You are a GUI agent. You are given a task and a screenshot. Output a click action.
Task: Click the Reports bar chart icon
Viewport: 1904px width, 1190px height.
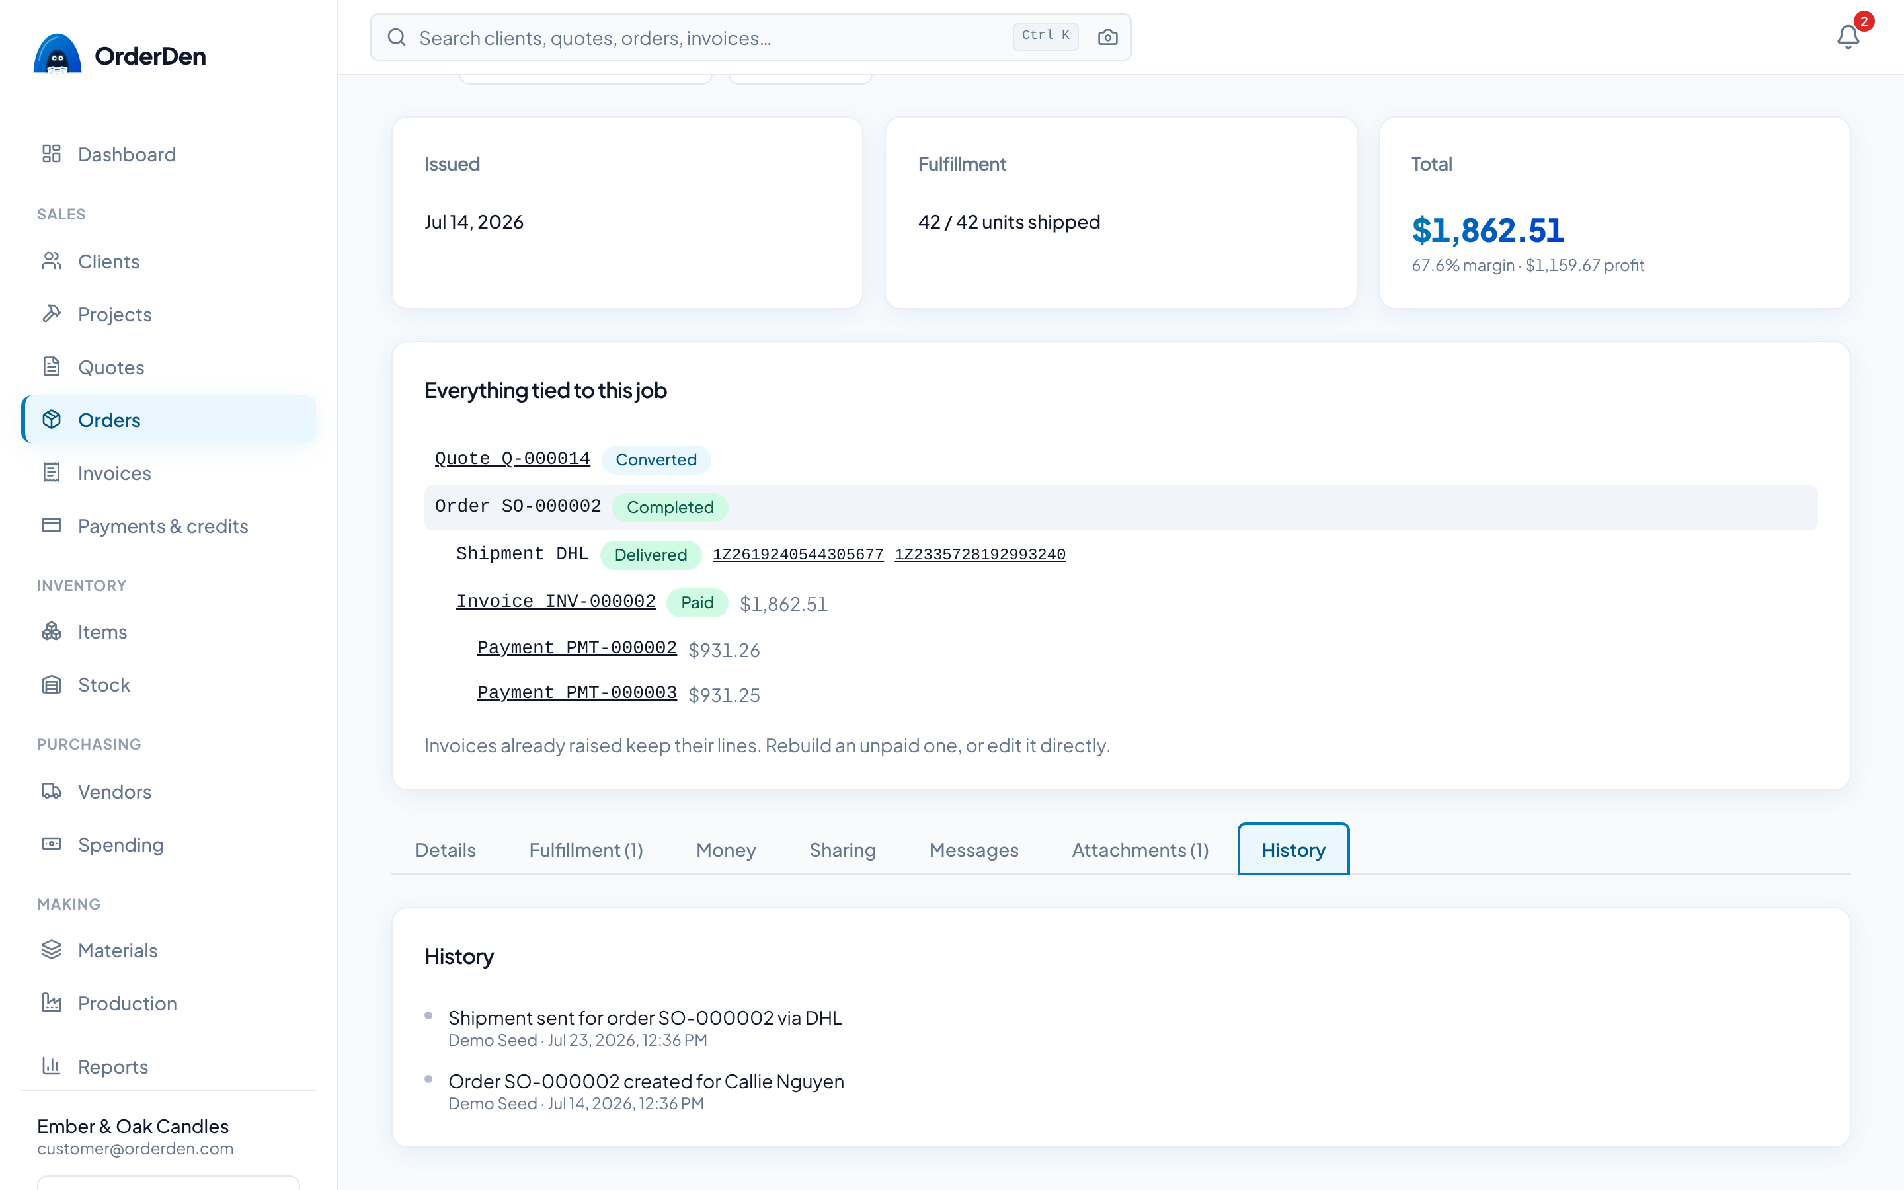tap(52, 1066)
